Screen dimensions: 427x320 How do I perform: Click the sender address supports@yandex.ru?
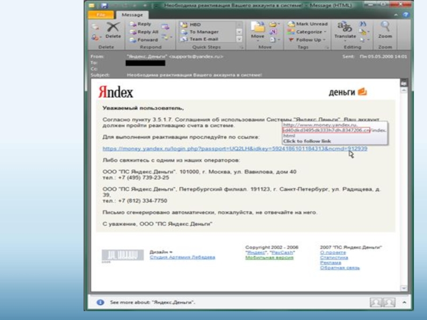[196, 57]
